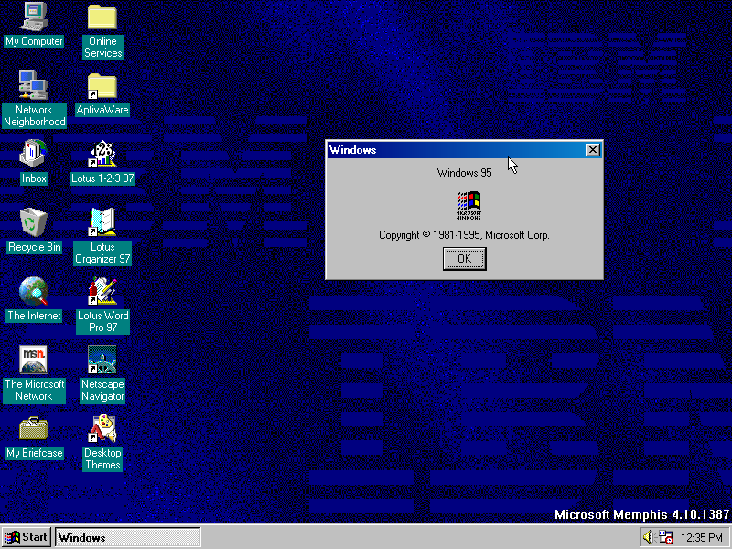Open My Briefcase

pos(34,426)
